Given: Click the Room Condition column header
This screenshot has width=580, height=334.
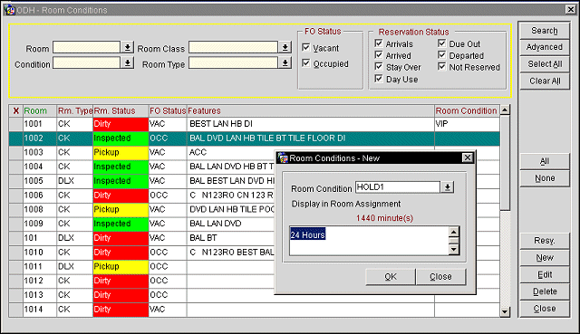Looking at the screenshot, I should pos(467,110).
